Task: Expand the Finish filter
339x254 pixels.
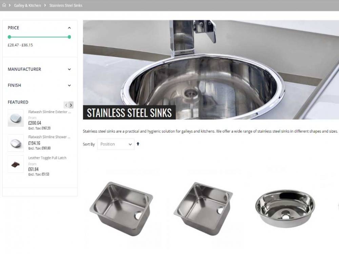Action: point(69,85)
